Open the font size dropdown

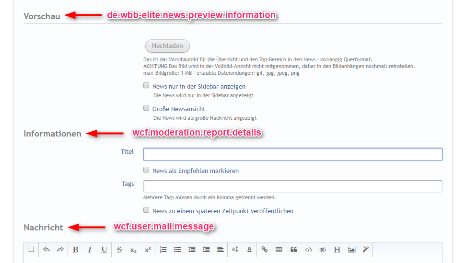(235, 250)
